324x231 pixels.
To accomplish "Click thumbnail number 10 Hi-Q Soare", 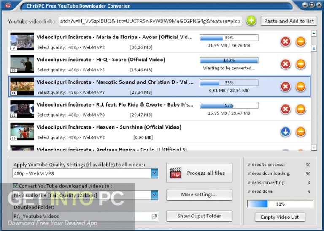I will click(22, 64).
